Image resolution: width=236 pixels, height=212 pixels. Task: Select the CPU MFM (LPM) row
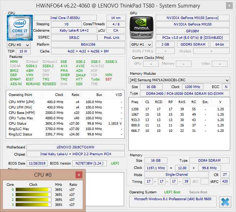tap(65, 102)
